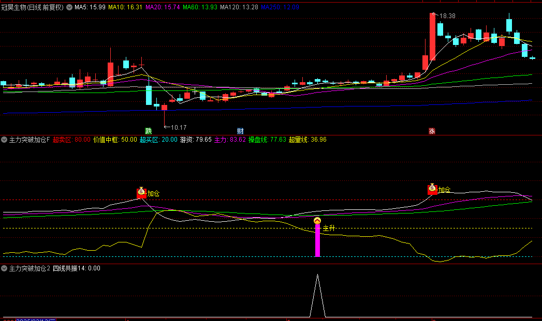Select the green 操盘线: 77.63 value
542x321 pixels.
[x=267, y=140]
